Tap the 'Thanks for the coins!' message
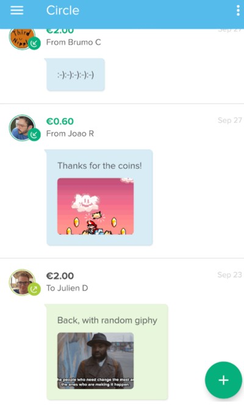 tap(99, 166)
